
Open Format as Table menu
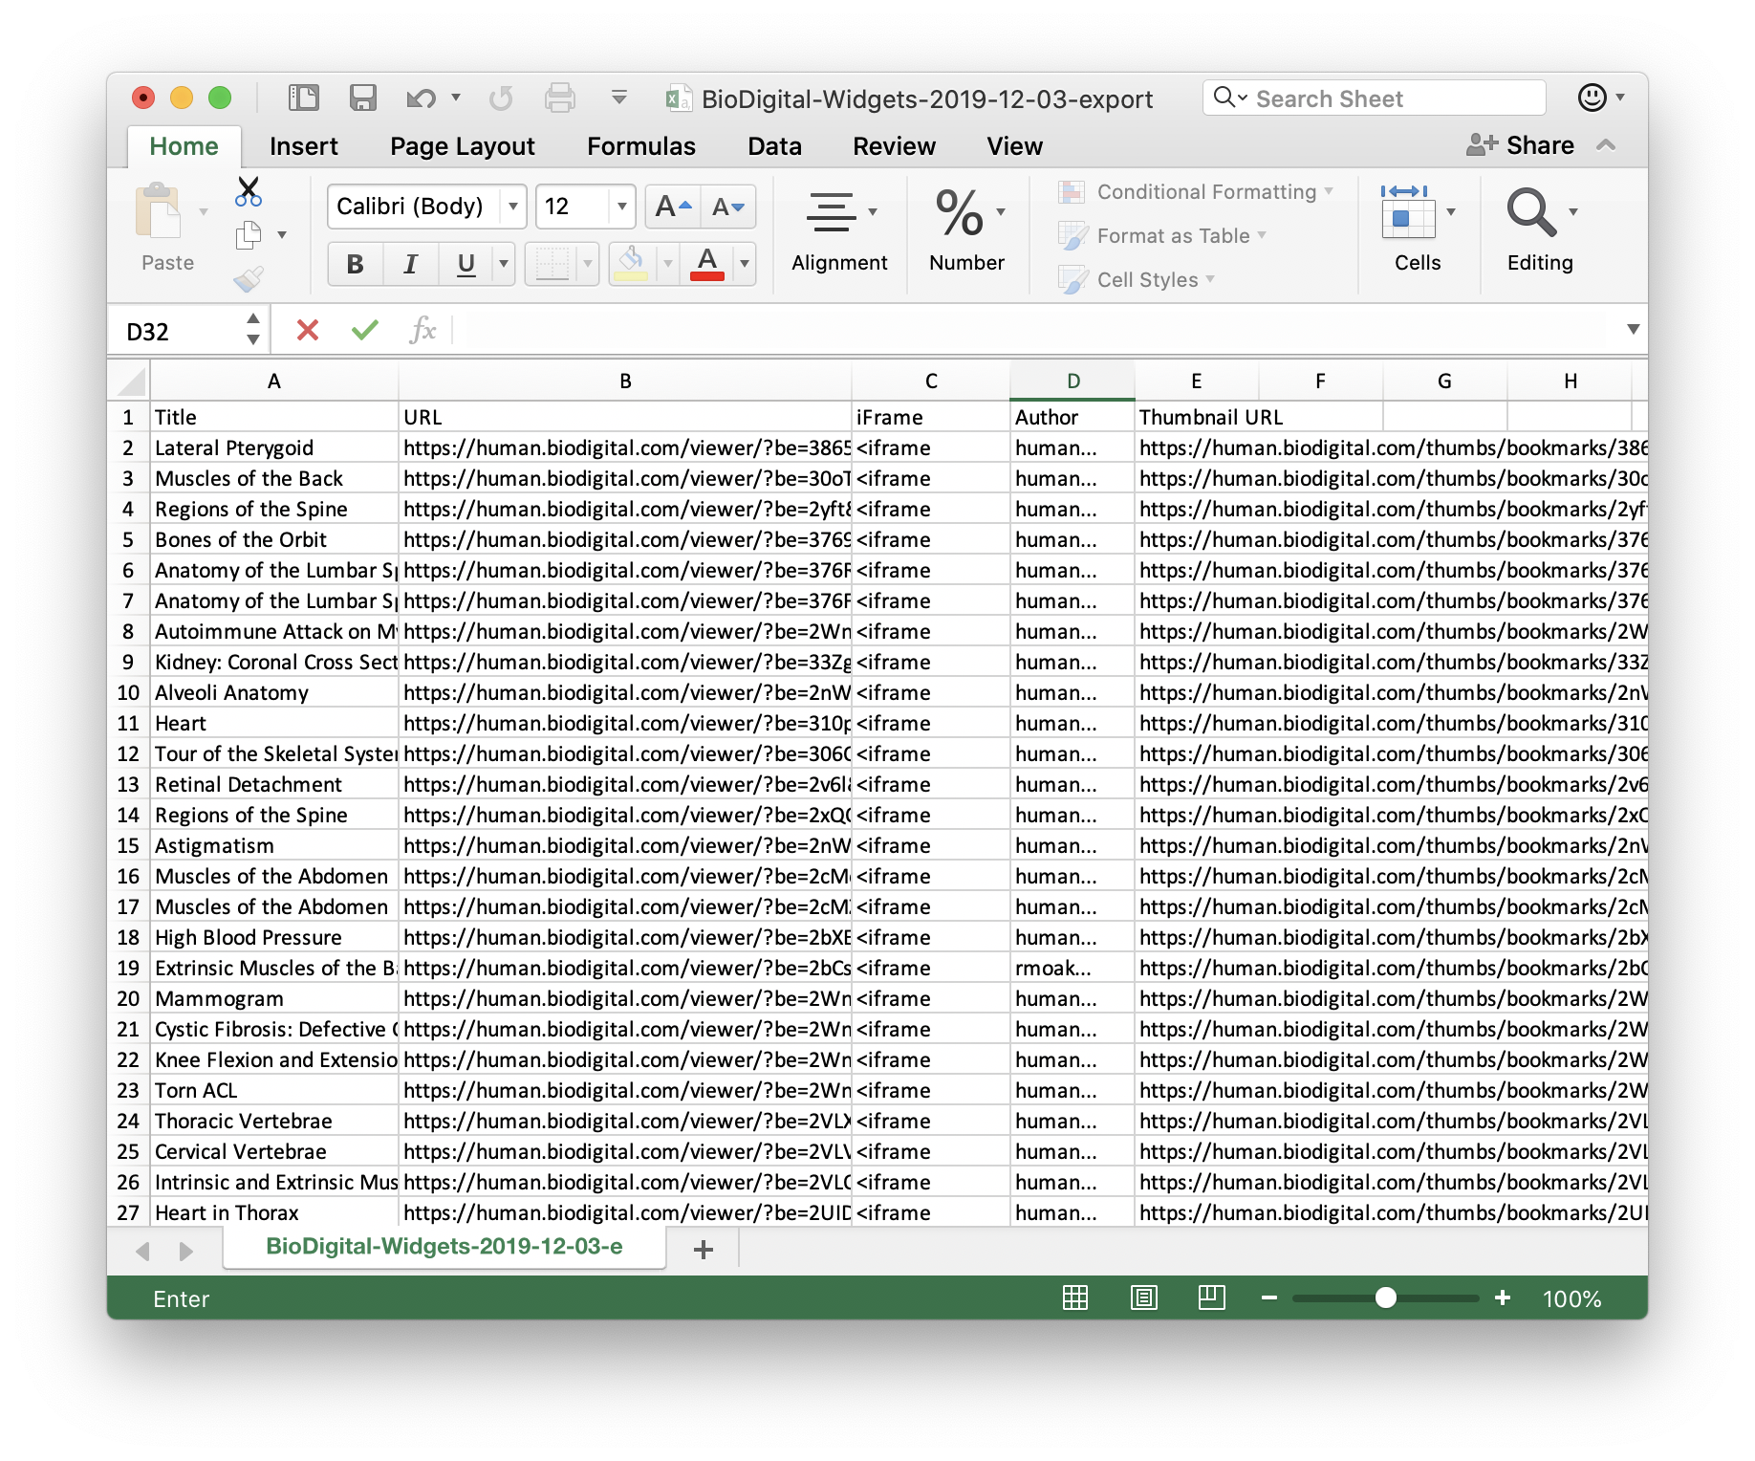click(1162, 236)
